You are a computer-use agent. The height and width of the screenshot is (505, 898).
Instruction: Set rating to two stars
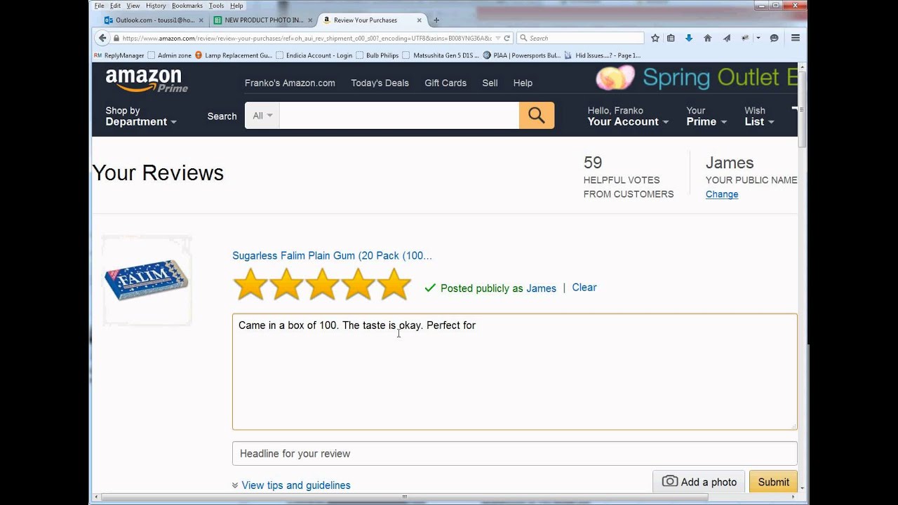pyautogui.click(x=286, y=284)
